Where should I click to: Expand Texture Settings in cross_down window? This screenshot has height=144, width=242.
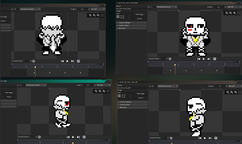131,23
